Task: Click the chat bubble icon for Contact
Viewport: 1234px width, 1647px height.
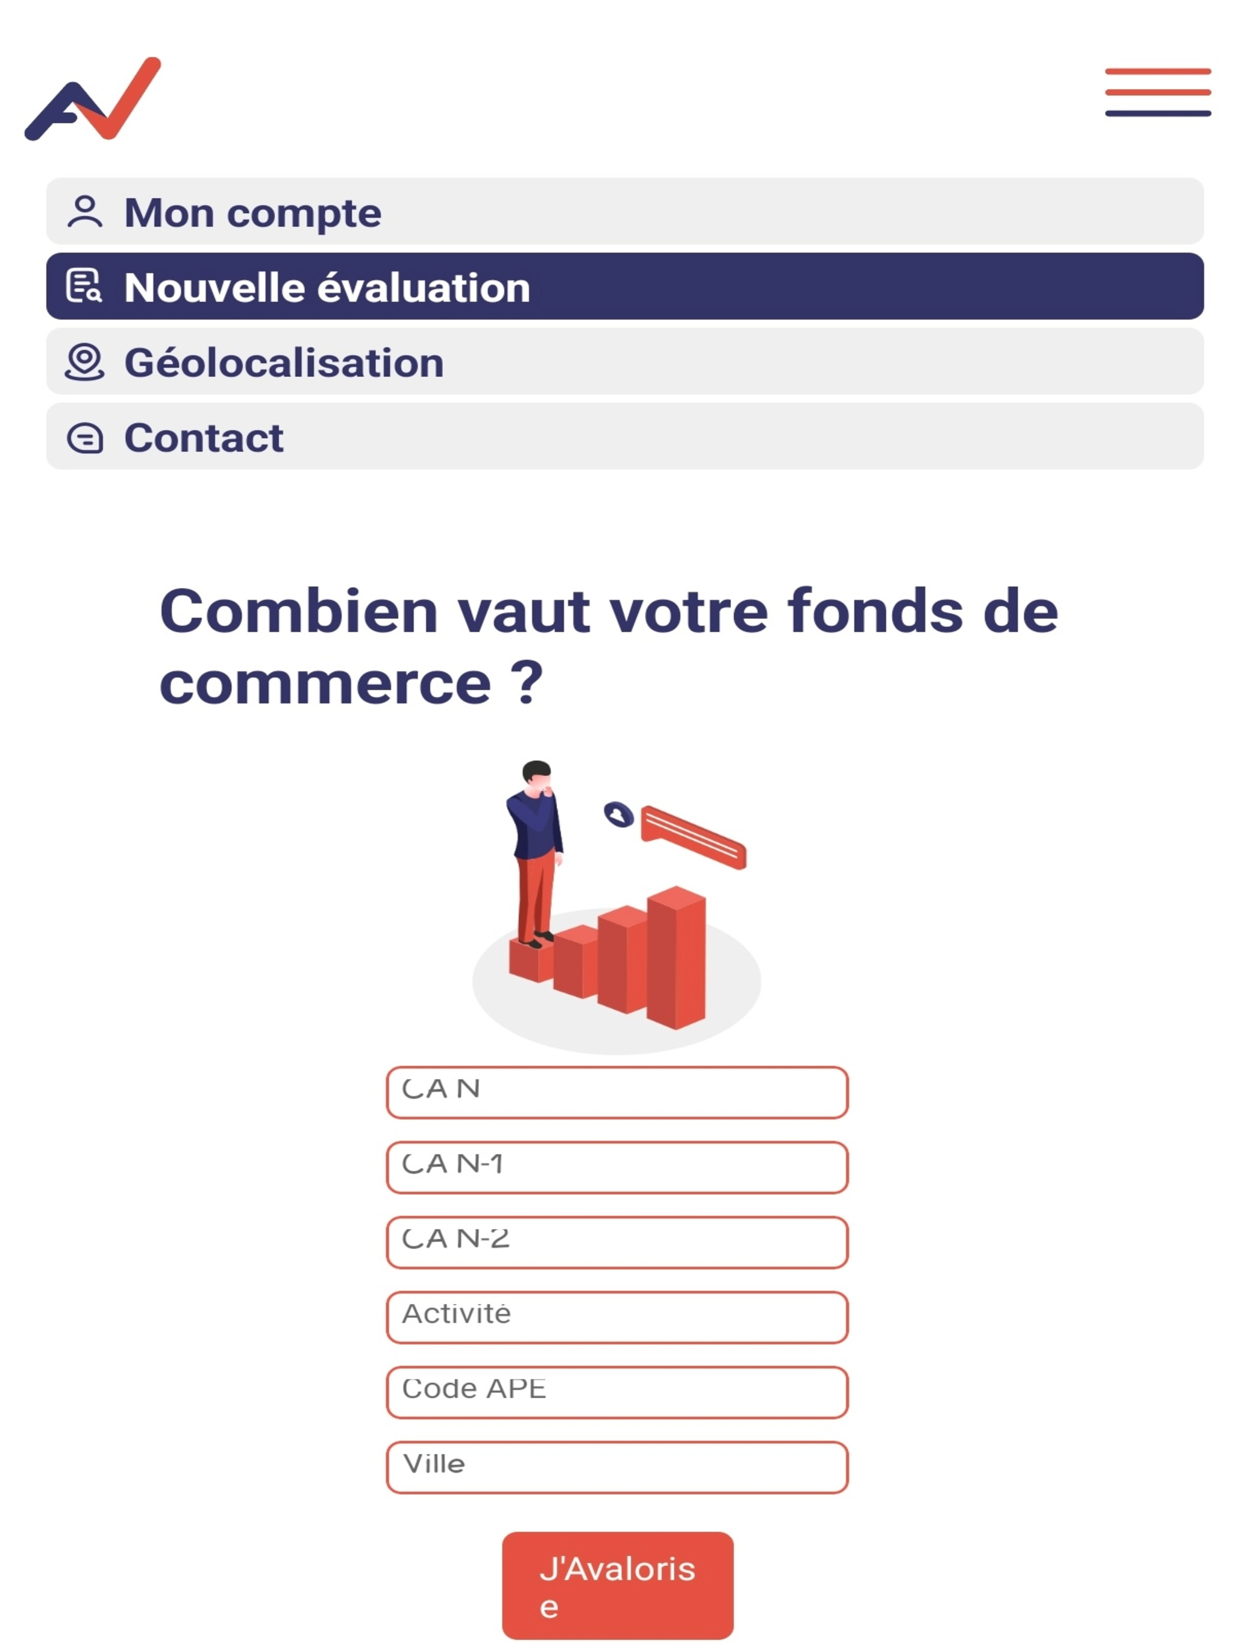Action: [85, 437]
